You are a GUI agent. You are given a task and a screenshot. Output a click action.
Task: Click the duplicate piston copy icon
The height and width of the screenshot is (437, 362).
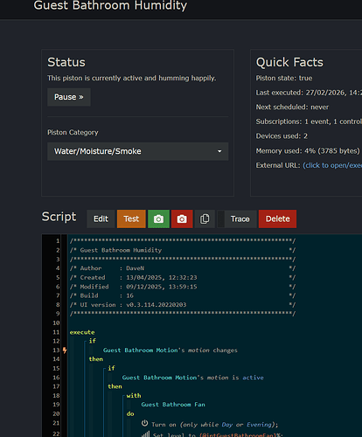click(x=205, y=218)
